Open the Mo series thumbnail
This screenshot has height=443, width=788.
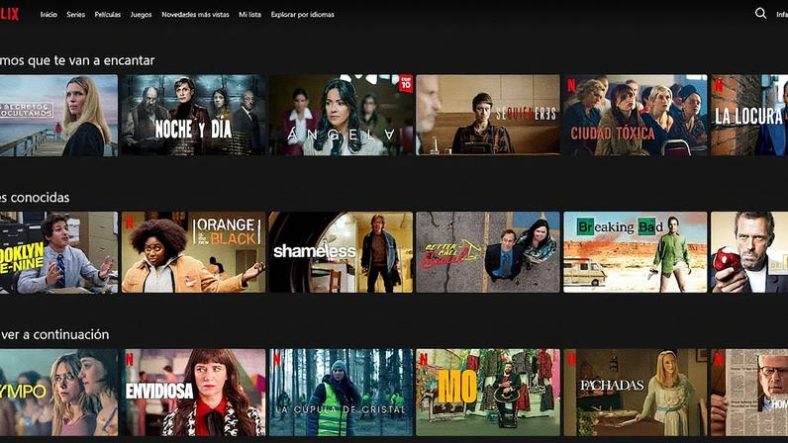click(x=487, y=393)
